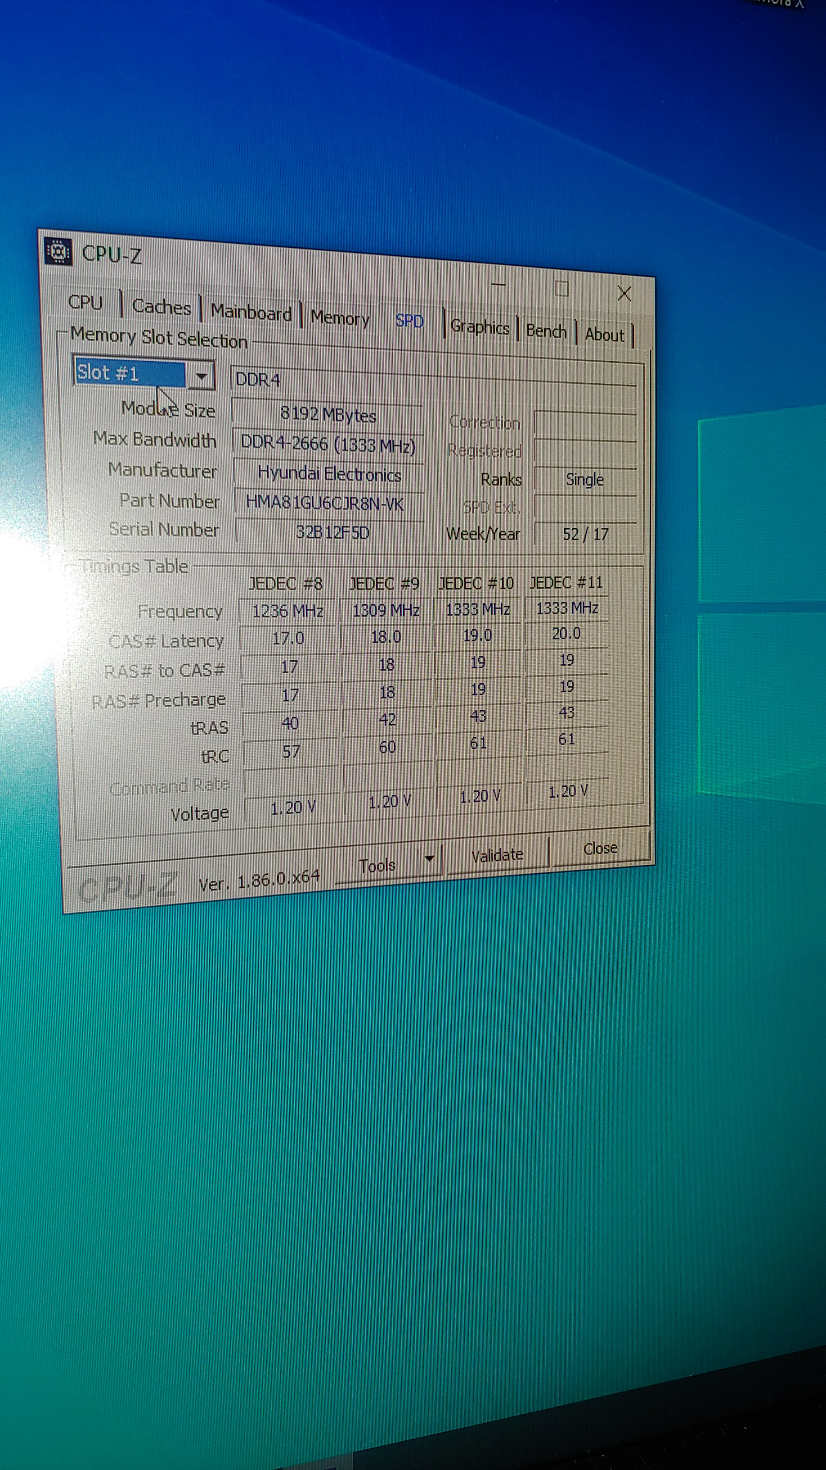Open the Graphics tab
Screen dimensions: 826x1470
click(480, 327)
